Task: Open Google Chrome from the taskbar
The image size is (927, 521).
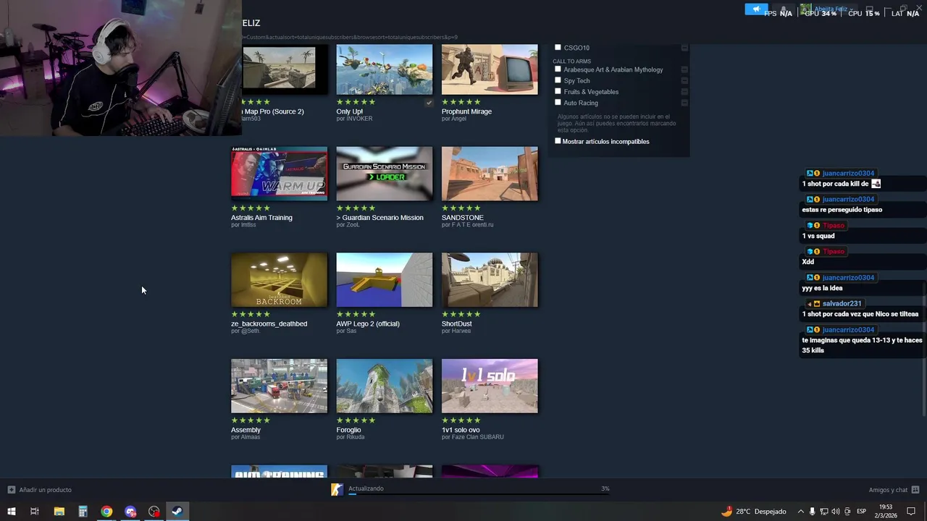Action: [106, 511]
